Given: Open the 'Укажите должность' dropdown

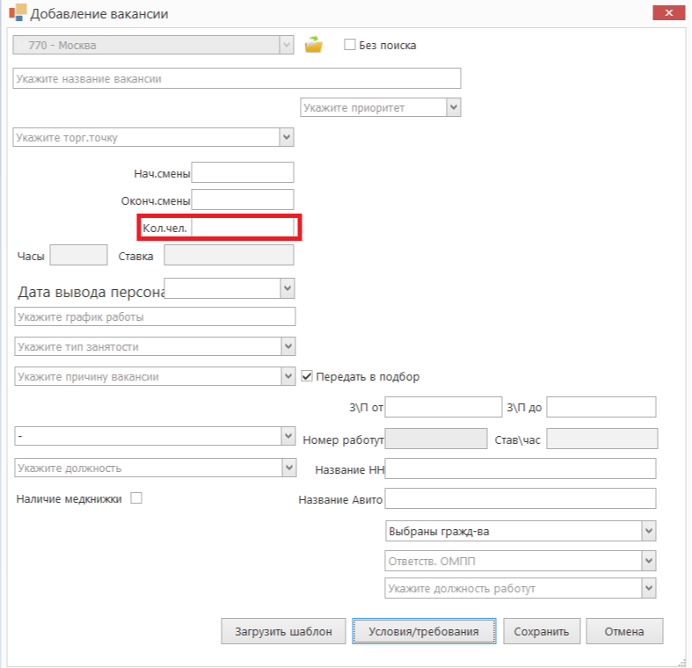Looking at the screenshot, I should 289,468.
